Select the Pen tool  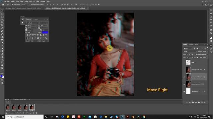(2, 54)
